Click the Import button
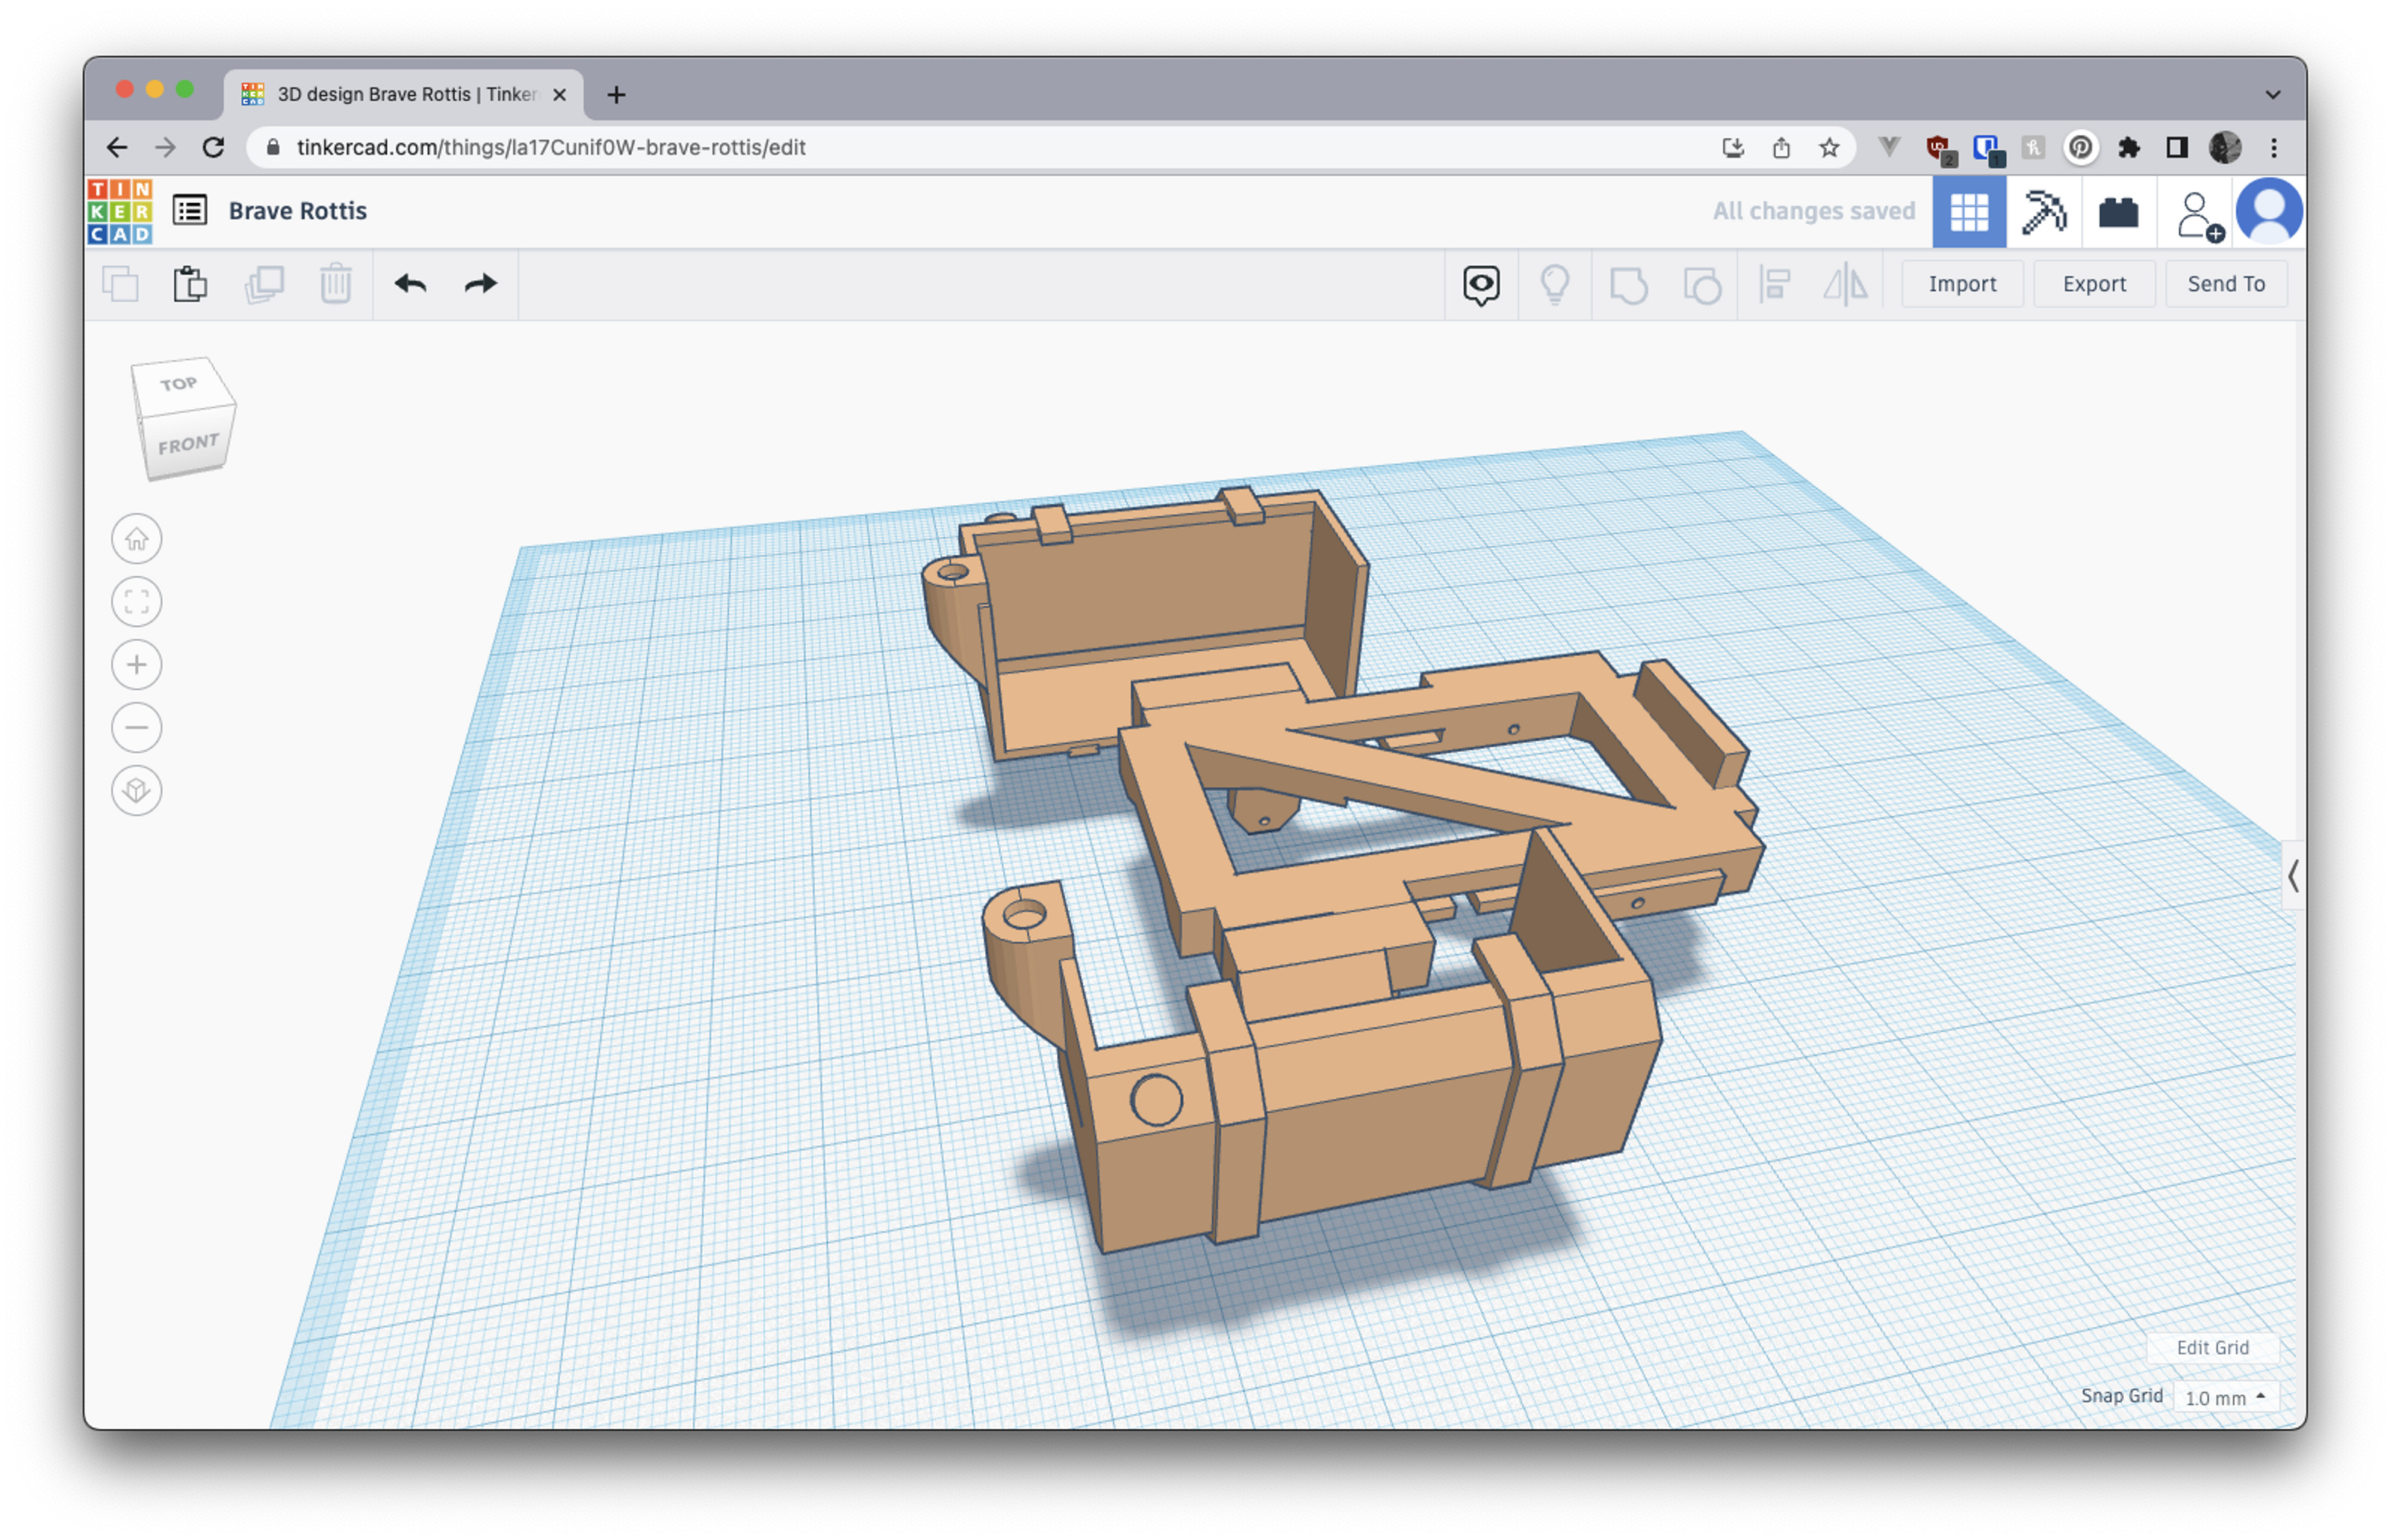Screen dimensions: 2390x1540 pyautogui.click(x=1961, y=284)
